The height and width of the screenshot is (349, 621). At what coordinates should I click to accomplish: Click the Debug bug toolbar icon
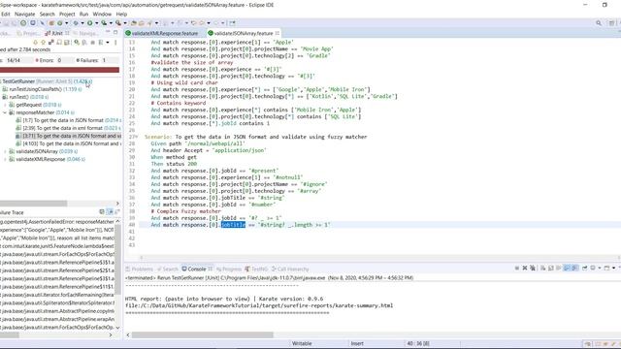coord(76,23)
